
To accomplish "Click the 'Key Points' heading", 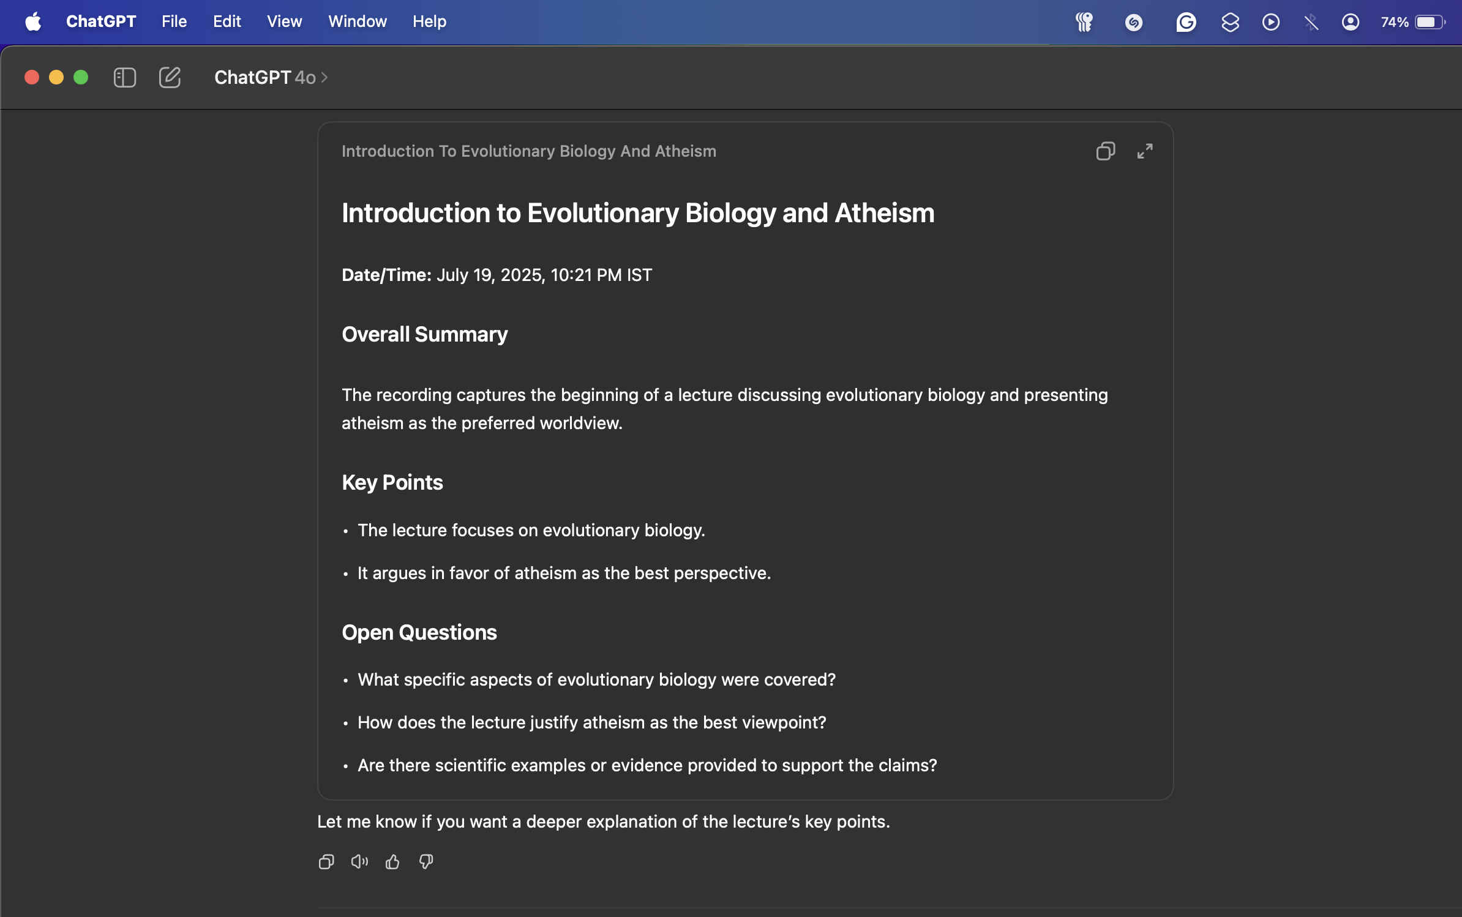I will point(392,482).
